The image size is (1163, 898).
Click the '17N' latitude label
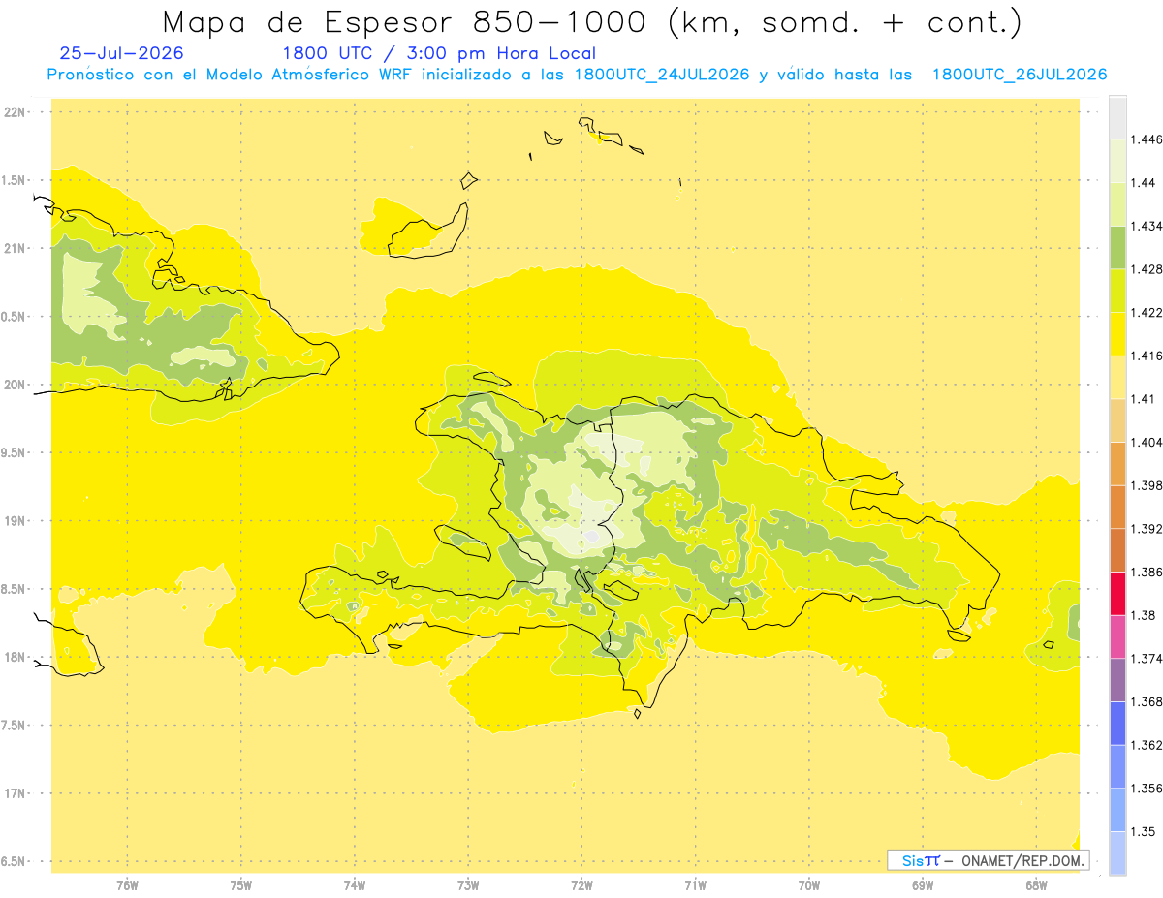[14, 793]
